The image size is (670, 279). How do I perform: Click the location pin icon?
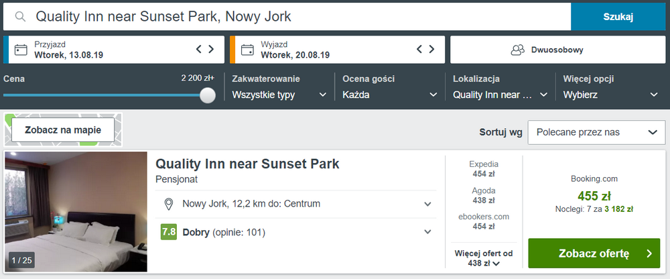(169, 204)
